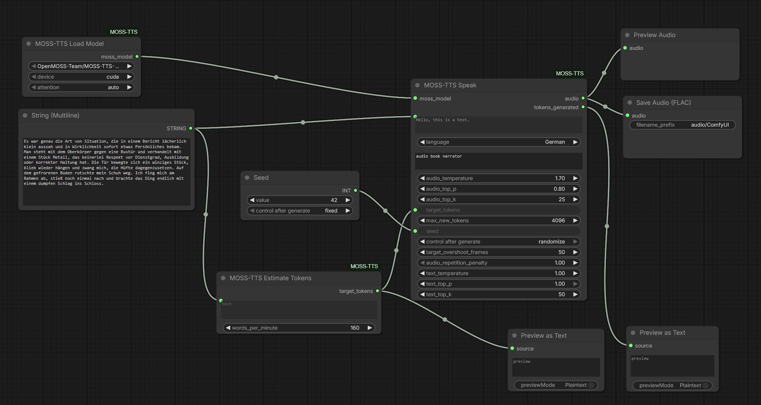The height and width of the screenshot is (405, 761).
Task: Open the OpenMOSS-Team model dropdown
Action: pyautogui.click(x=82, y=66)
